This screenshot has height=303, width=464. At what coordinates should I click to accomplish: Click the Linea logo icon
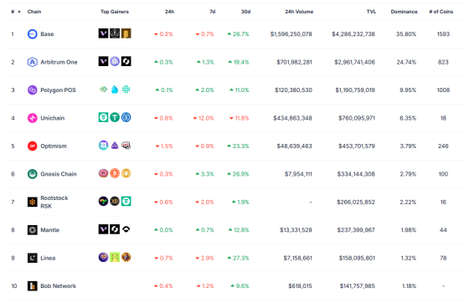pos(33,258)
